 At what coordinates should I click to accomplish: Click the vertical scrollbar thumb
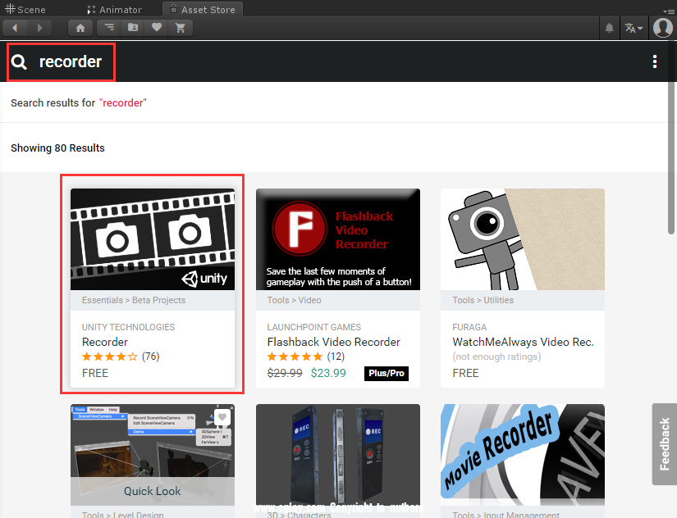tap(671, 138)
